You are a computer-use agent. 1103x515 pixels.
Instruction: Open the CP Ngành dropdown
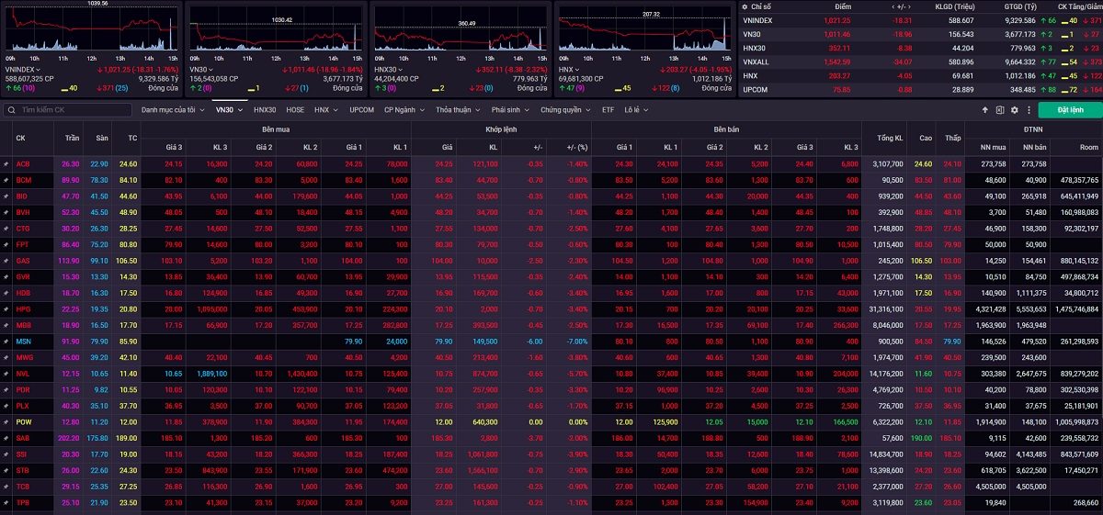coord(404,109)
